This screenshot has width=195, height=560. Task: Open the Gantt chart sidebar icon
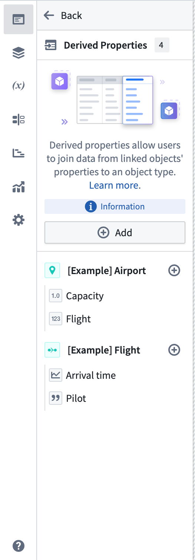pos(19,153)
